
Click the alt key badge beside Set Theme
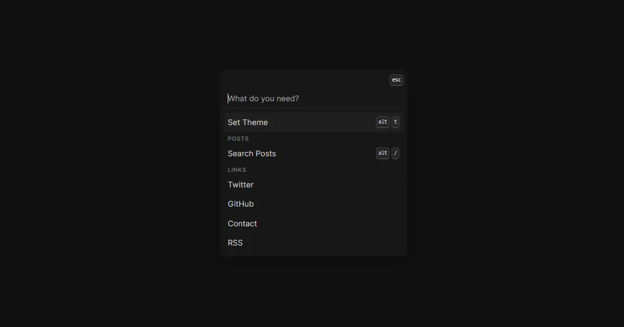(383, 122)
